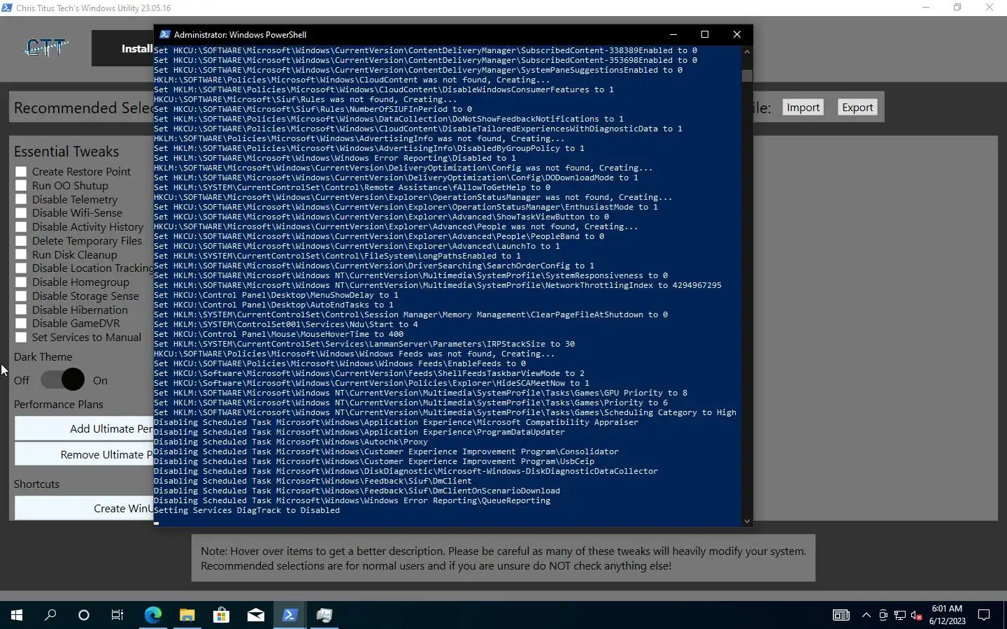
Task: Click the Performance Plans label
Action: point(59,405)
